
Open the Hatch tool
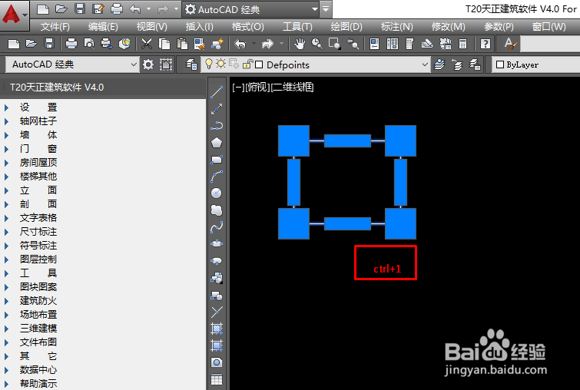[x=217, y=329]
